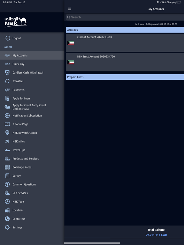
Task: Open NBK Miles airplane icon
Action: point(7,141)
